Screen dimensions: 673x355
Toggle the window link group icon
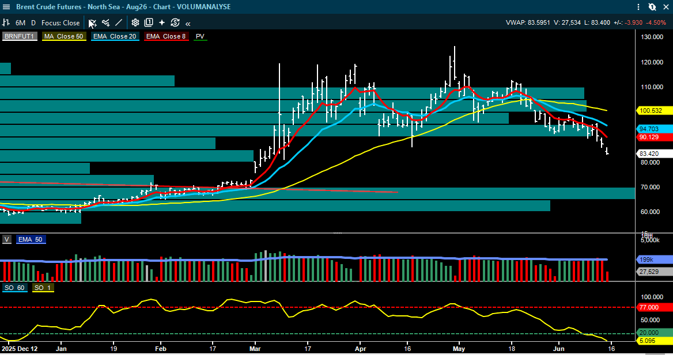pyautogui.click(x=652, y=7)
